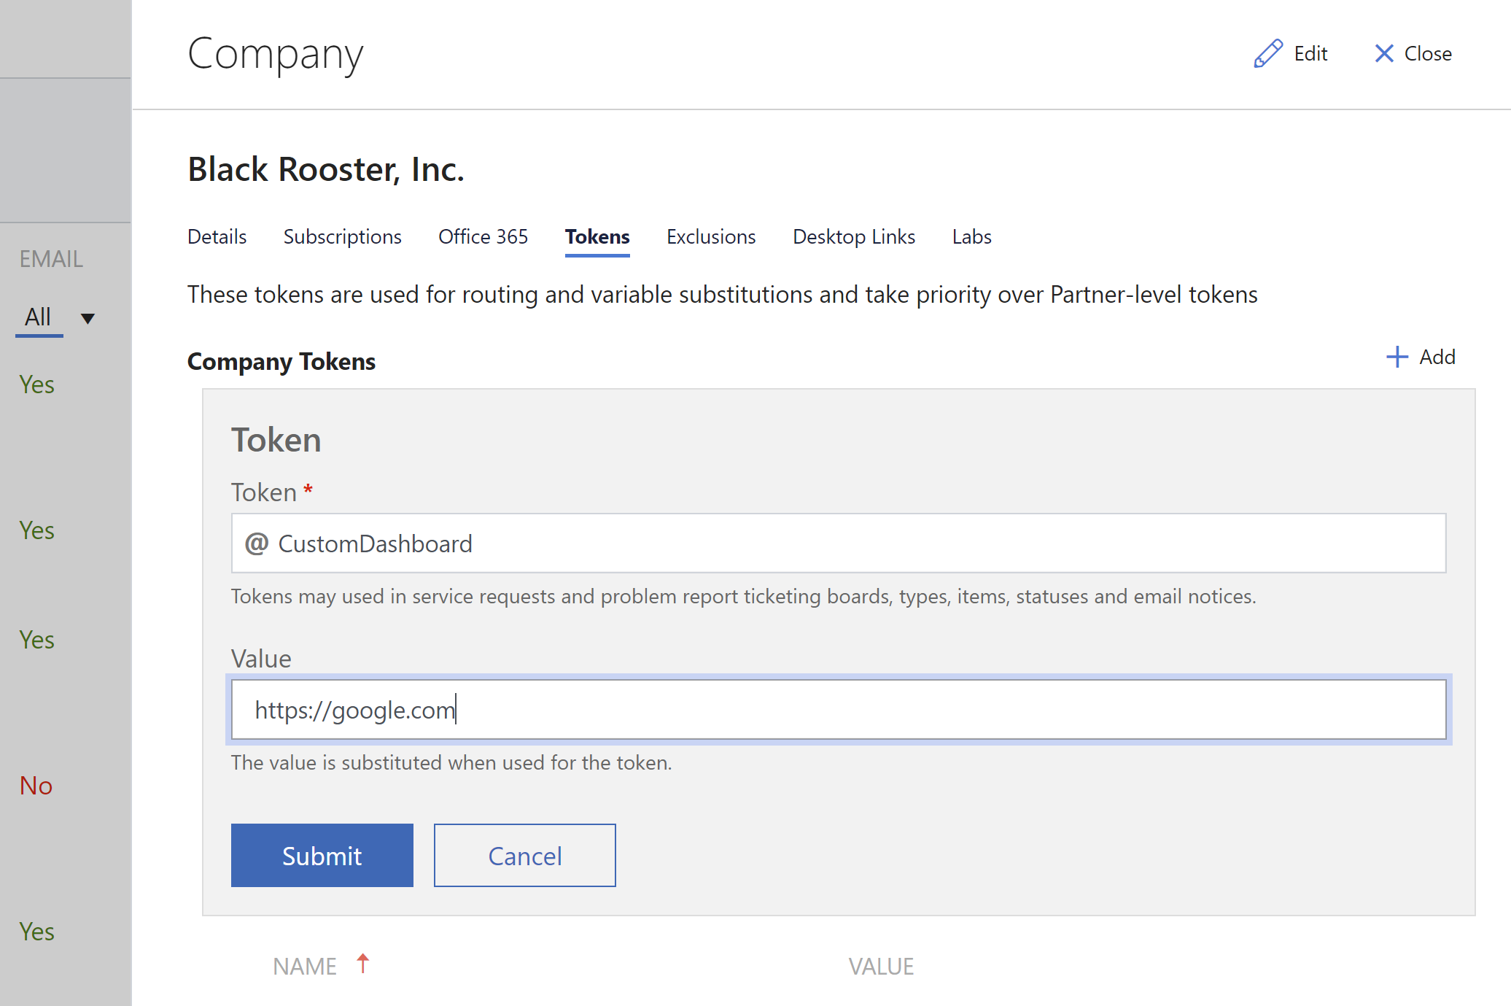
Task: Select the Tokens tab
Action: click(x=597, y=236)
